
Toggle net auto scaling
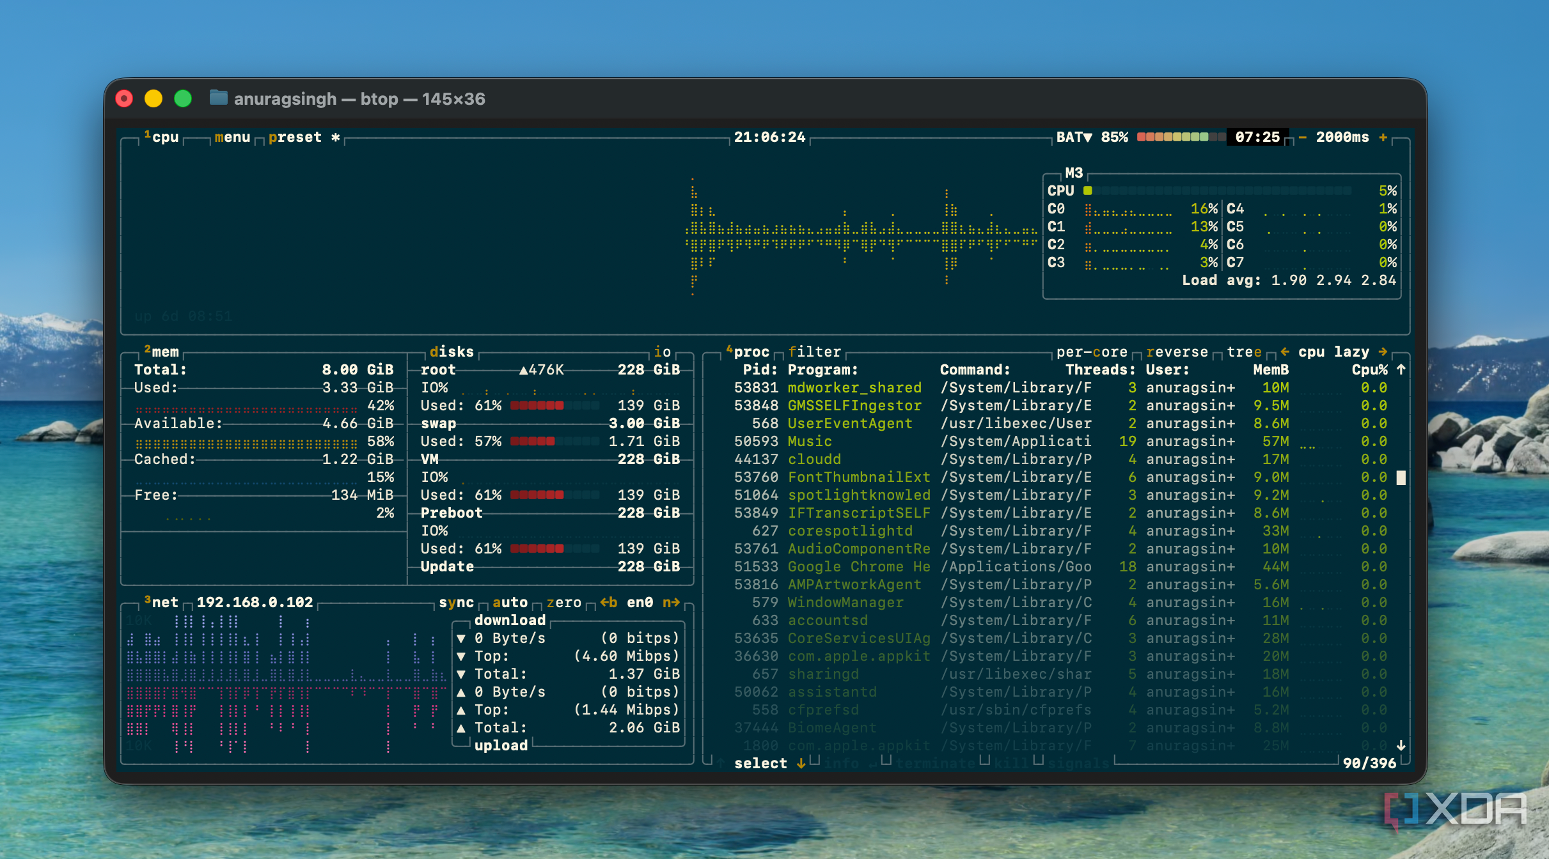click(x=510, y=603)
